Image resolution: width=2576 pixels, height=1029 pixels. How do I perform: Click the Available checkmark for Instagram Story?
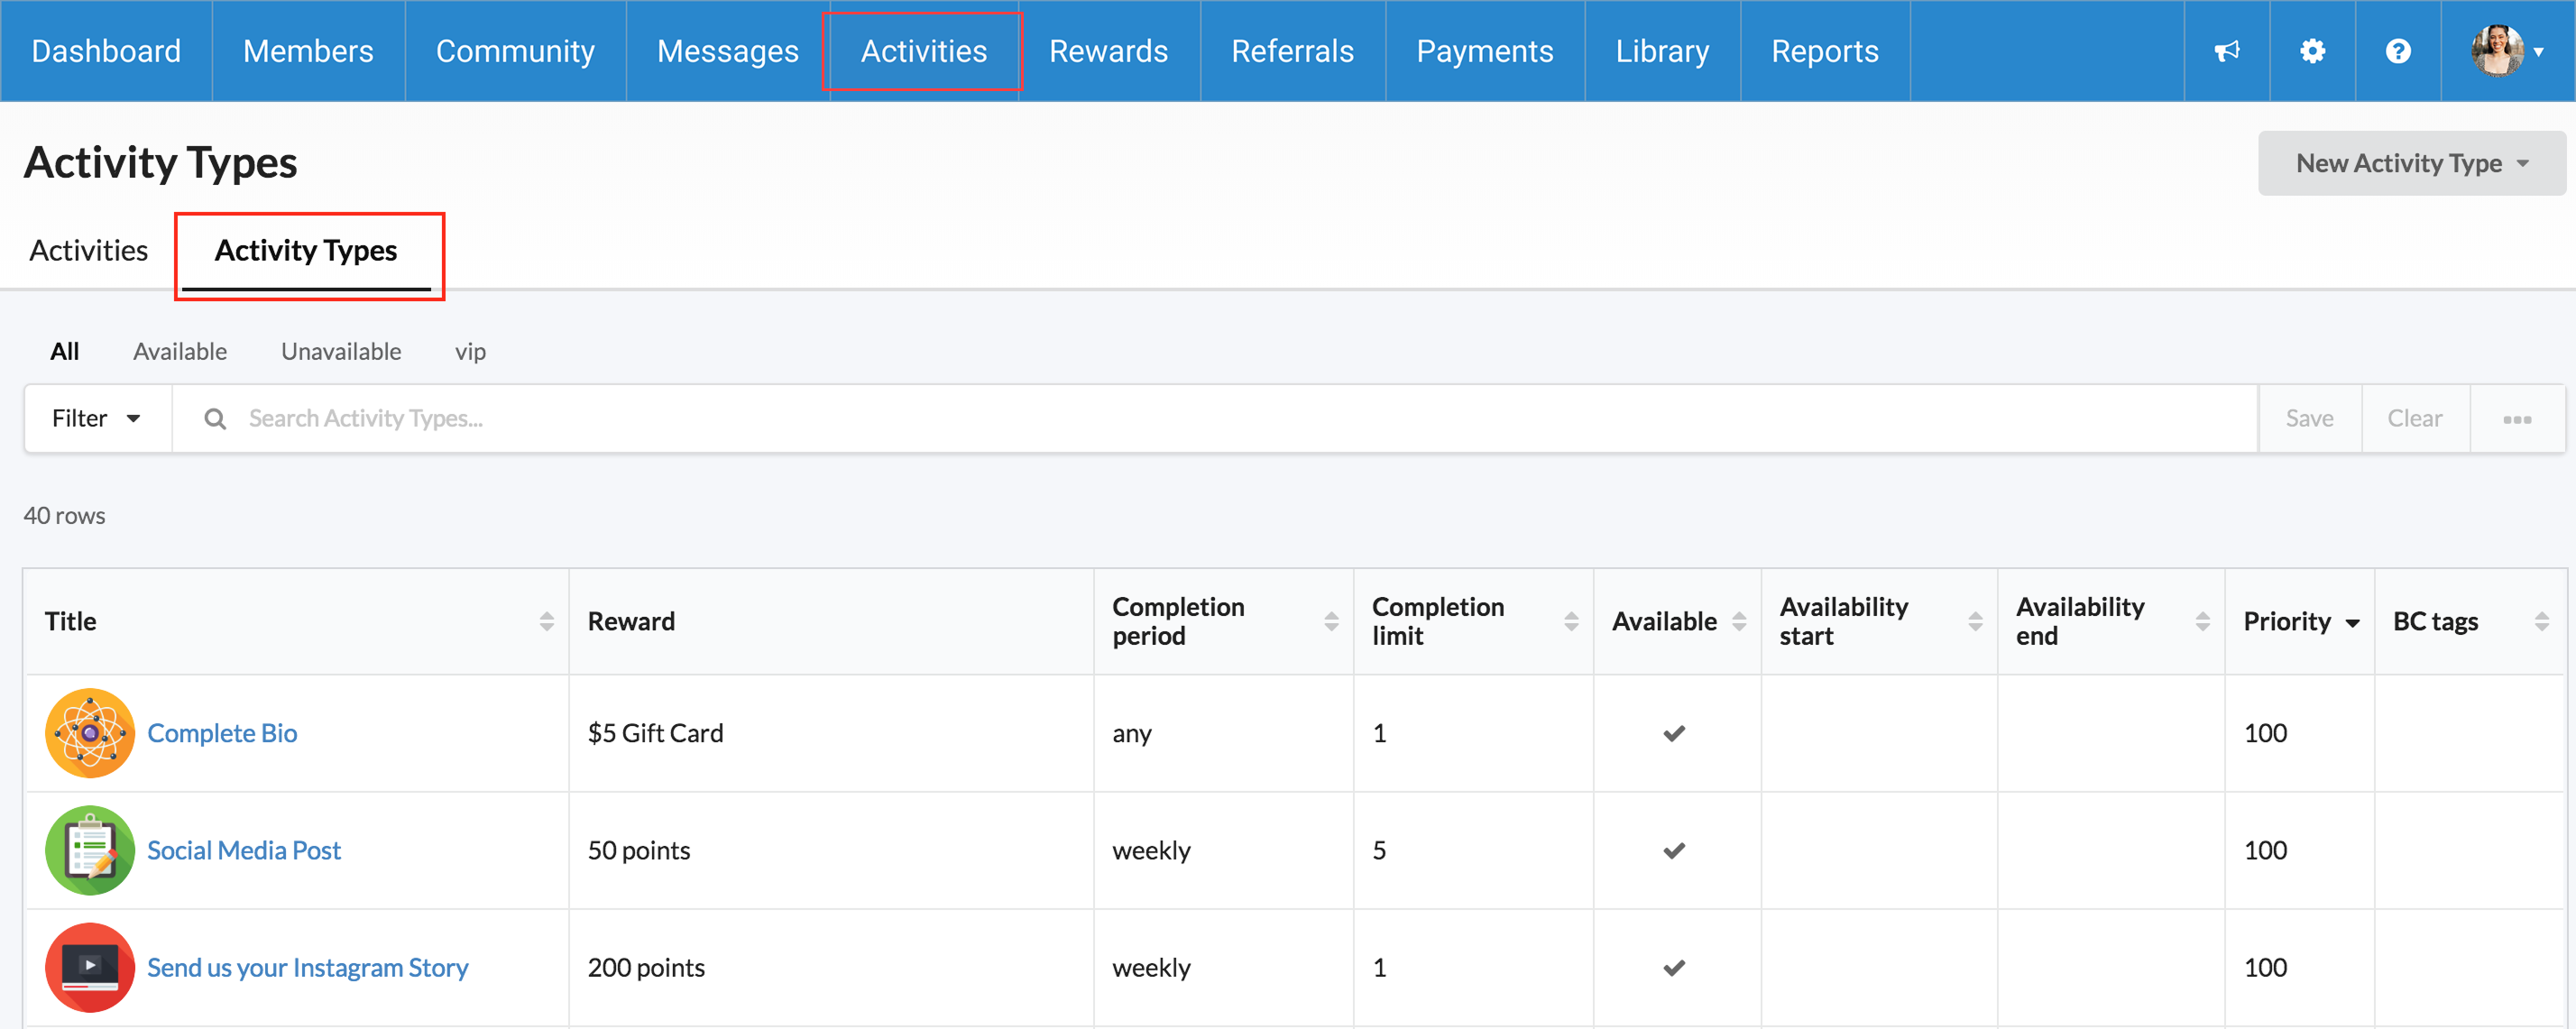tap(1674, 967)
